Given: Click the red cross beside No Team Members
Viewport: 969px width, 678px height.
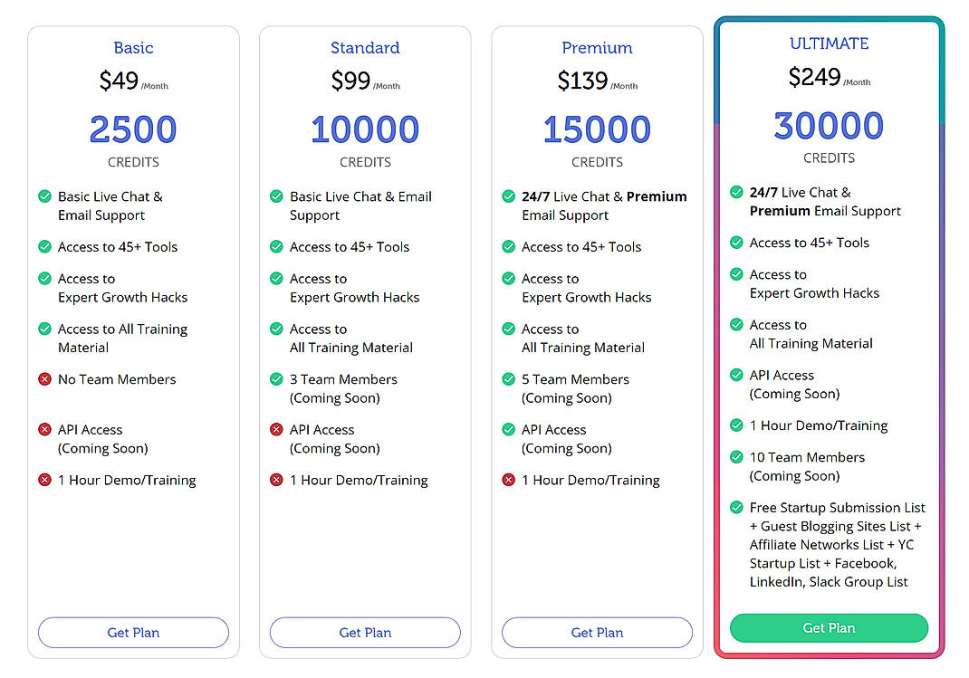Looking at the screenshot, I should [x=44, y=379].
